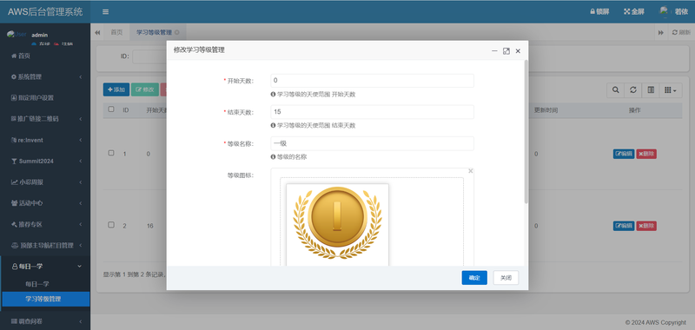
Task: Toggle the select-all checkbox in table header
Action: click(111, 109)
